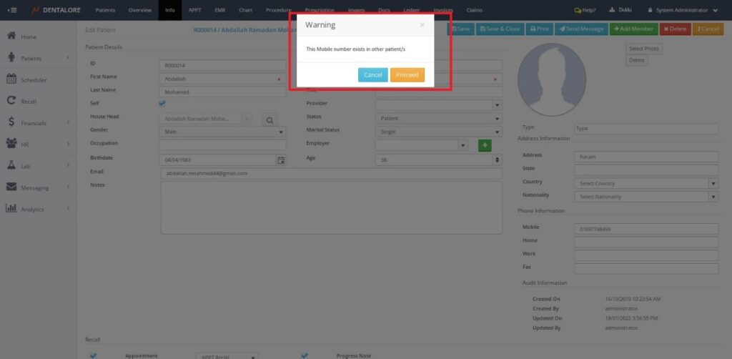Open the Procedure tab
This screenshot has width=732, height=359.
tap(278, 10)
